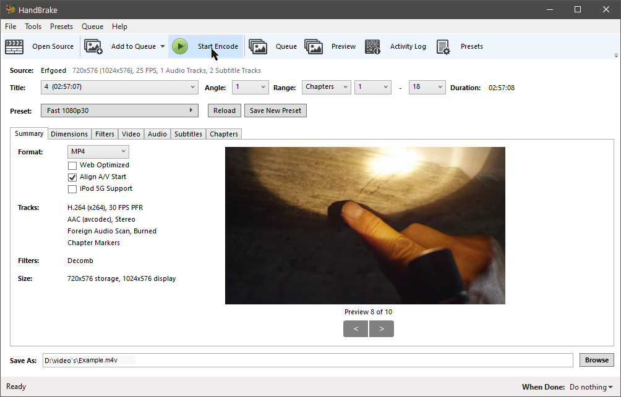The height and width of the screenshot is (397, 621).
Task: Open the Format dropdown set to MP4
Action: click(x=98, y=152)
